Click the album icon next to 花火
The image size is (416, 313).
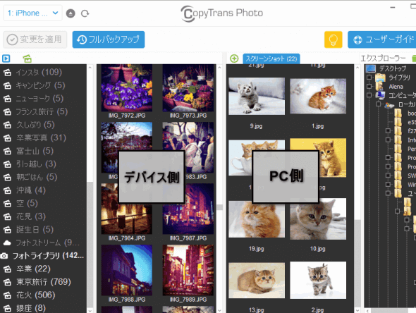click(x=7, y=295)
